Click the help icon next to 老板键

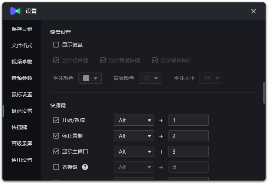click(x=85, y=167)
